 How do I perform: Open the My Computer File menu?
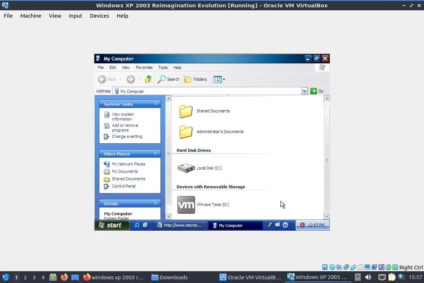pyautogui.click(x=100, y=67)
